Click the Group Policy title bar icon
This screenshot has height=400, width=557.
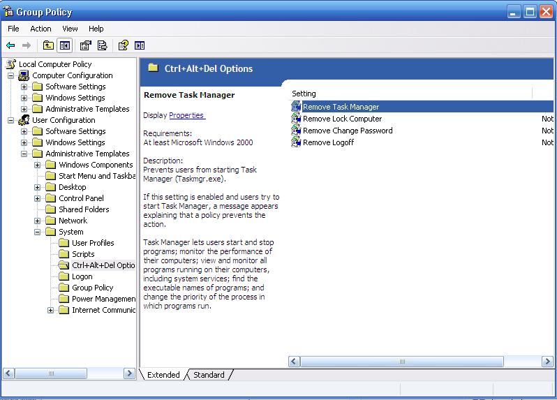(8, 11)
